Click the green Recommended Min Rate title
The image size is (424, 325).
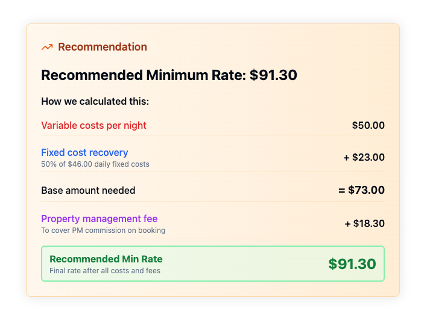[x=106, y=259]
